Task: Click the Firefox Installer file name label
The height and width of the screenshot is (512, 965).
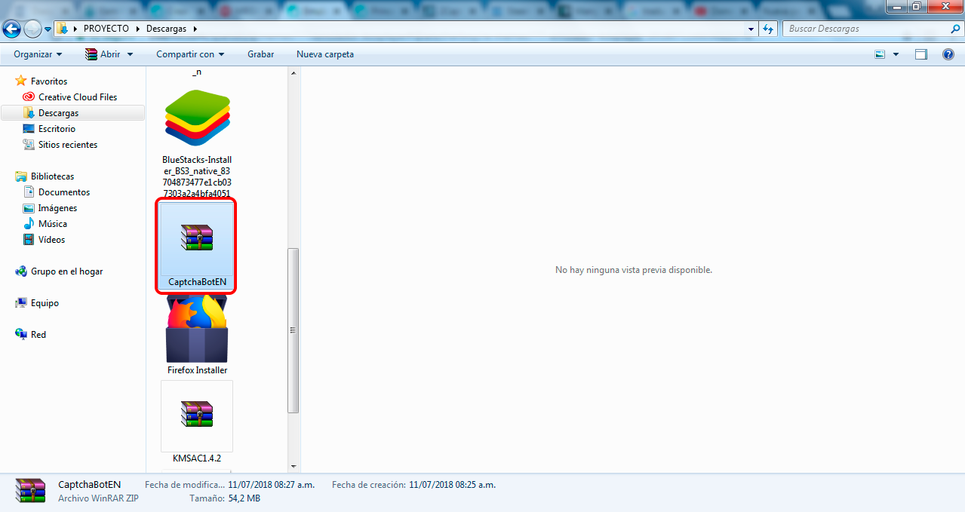Action: click(x=197, y=370)
